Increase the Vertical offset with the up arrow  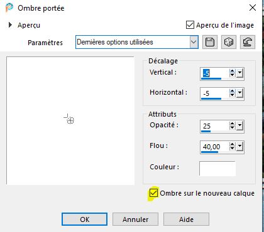pos(232,71)
